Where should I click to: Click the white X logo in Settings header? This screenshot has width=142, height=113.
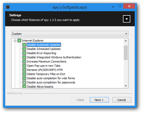[127, 19]
